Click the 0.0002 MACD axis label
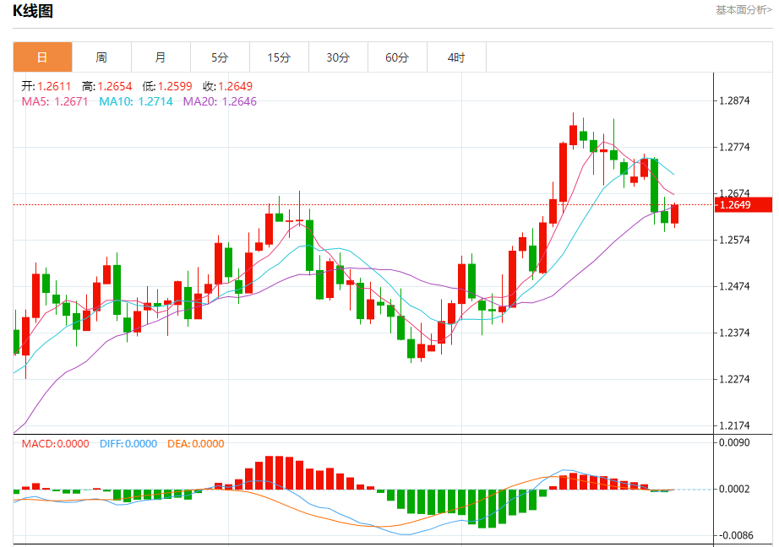This screenshot has height=547, width=779. [734, 489]
